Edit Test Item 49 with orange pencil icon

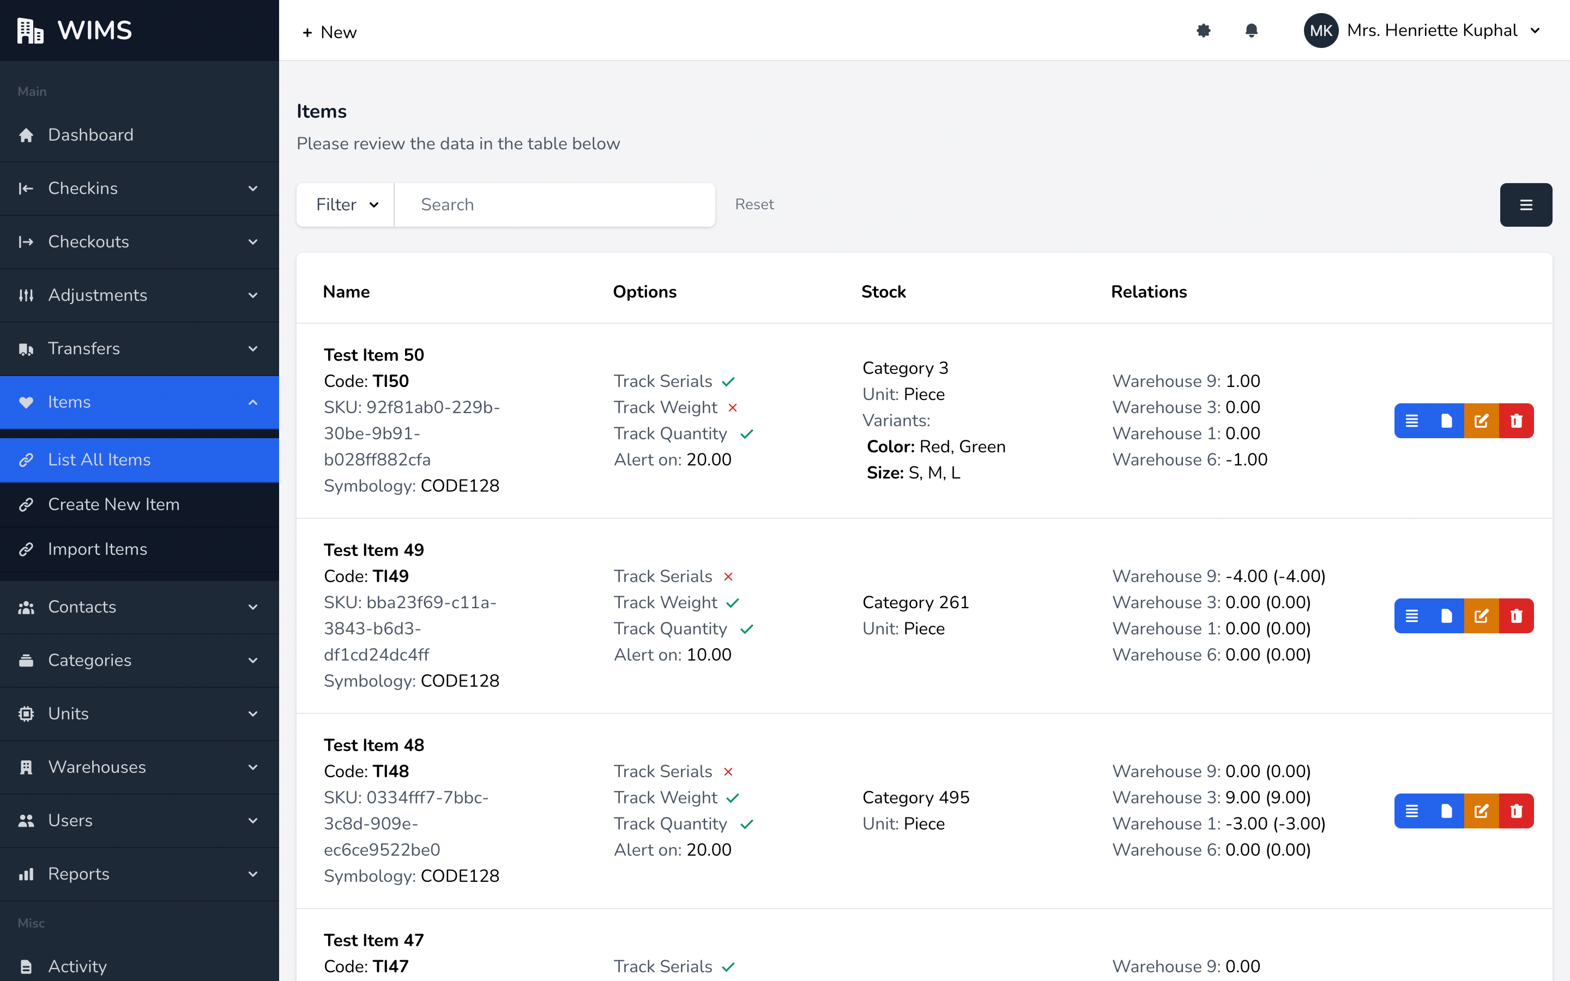pyautogui.click(x=1482, y=616)
